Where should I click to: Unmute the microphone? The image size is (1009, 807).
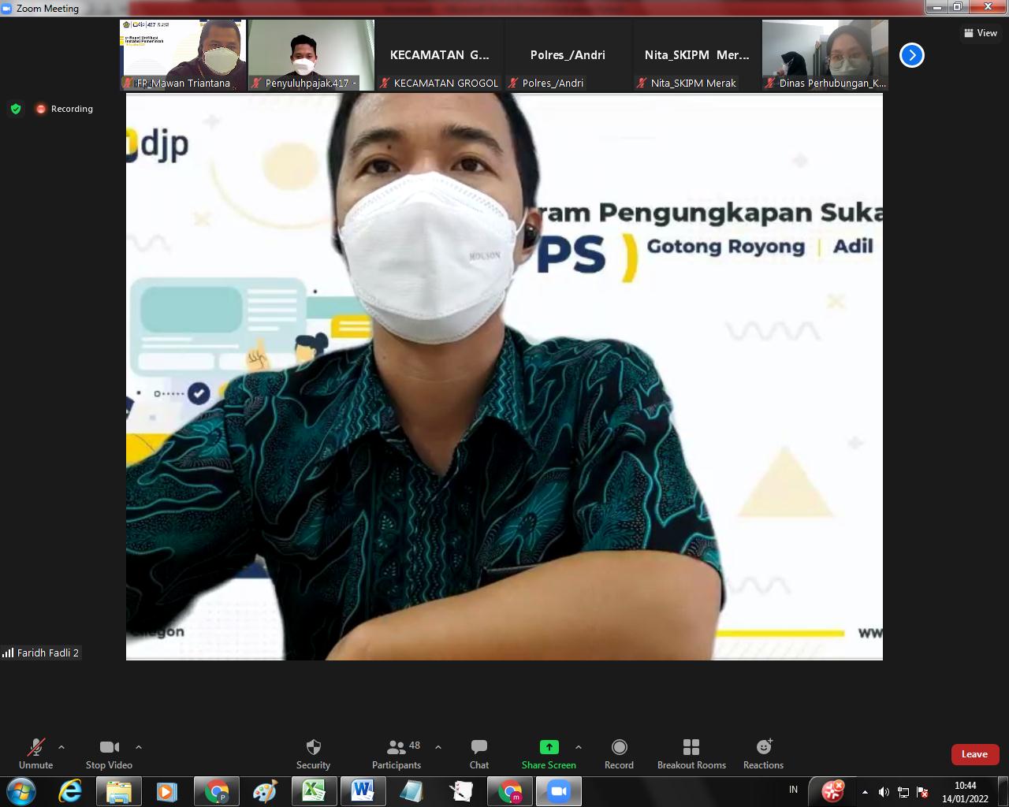tap(36, 748)
